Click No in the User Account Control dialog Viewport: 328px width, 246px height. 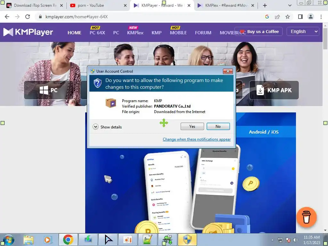click(218, 126)
